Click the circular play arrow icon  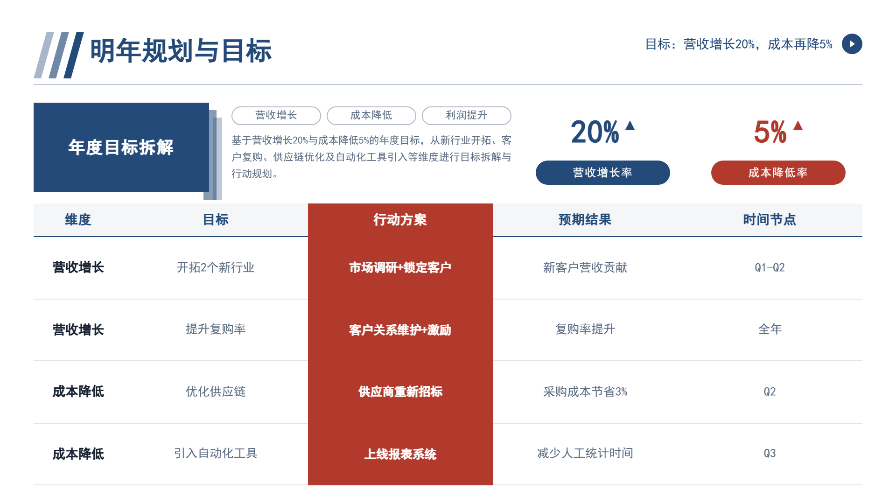852,44
